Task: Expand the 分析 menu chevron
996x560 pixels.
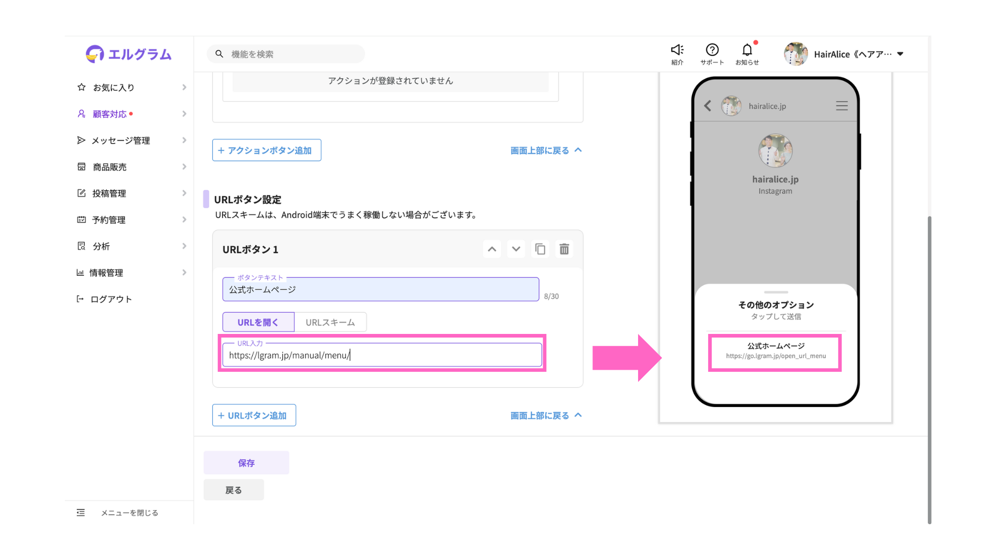Action: click(184, 246)
